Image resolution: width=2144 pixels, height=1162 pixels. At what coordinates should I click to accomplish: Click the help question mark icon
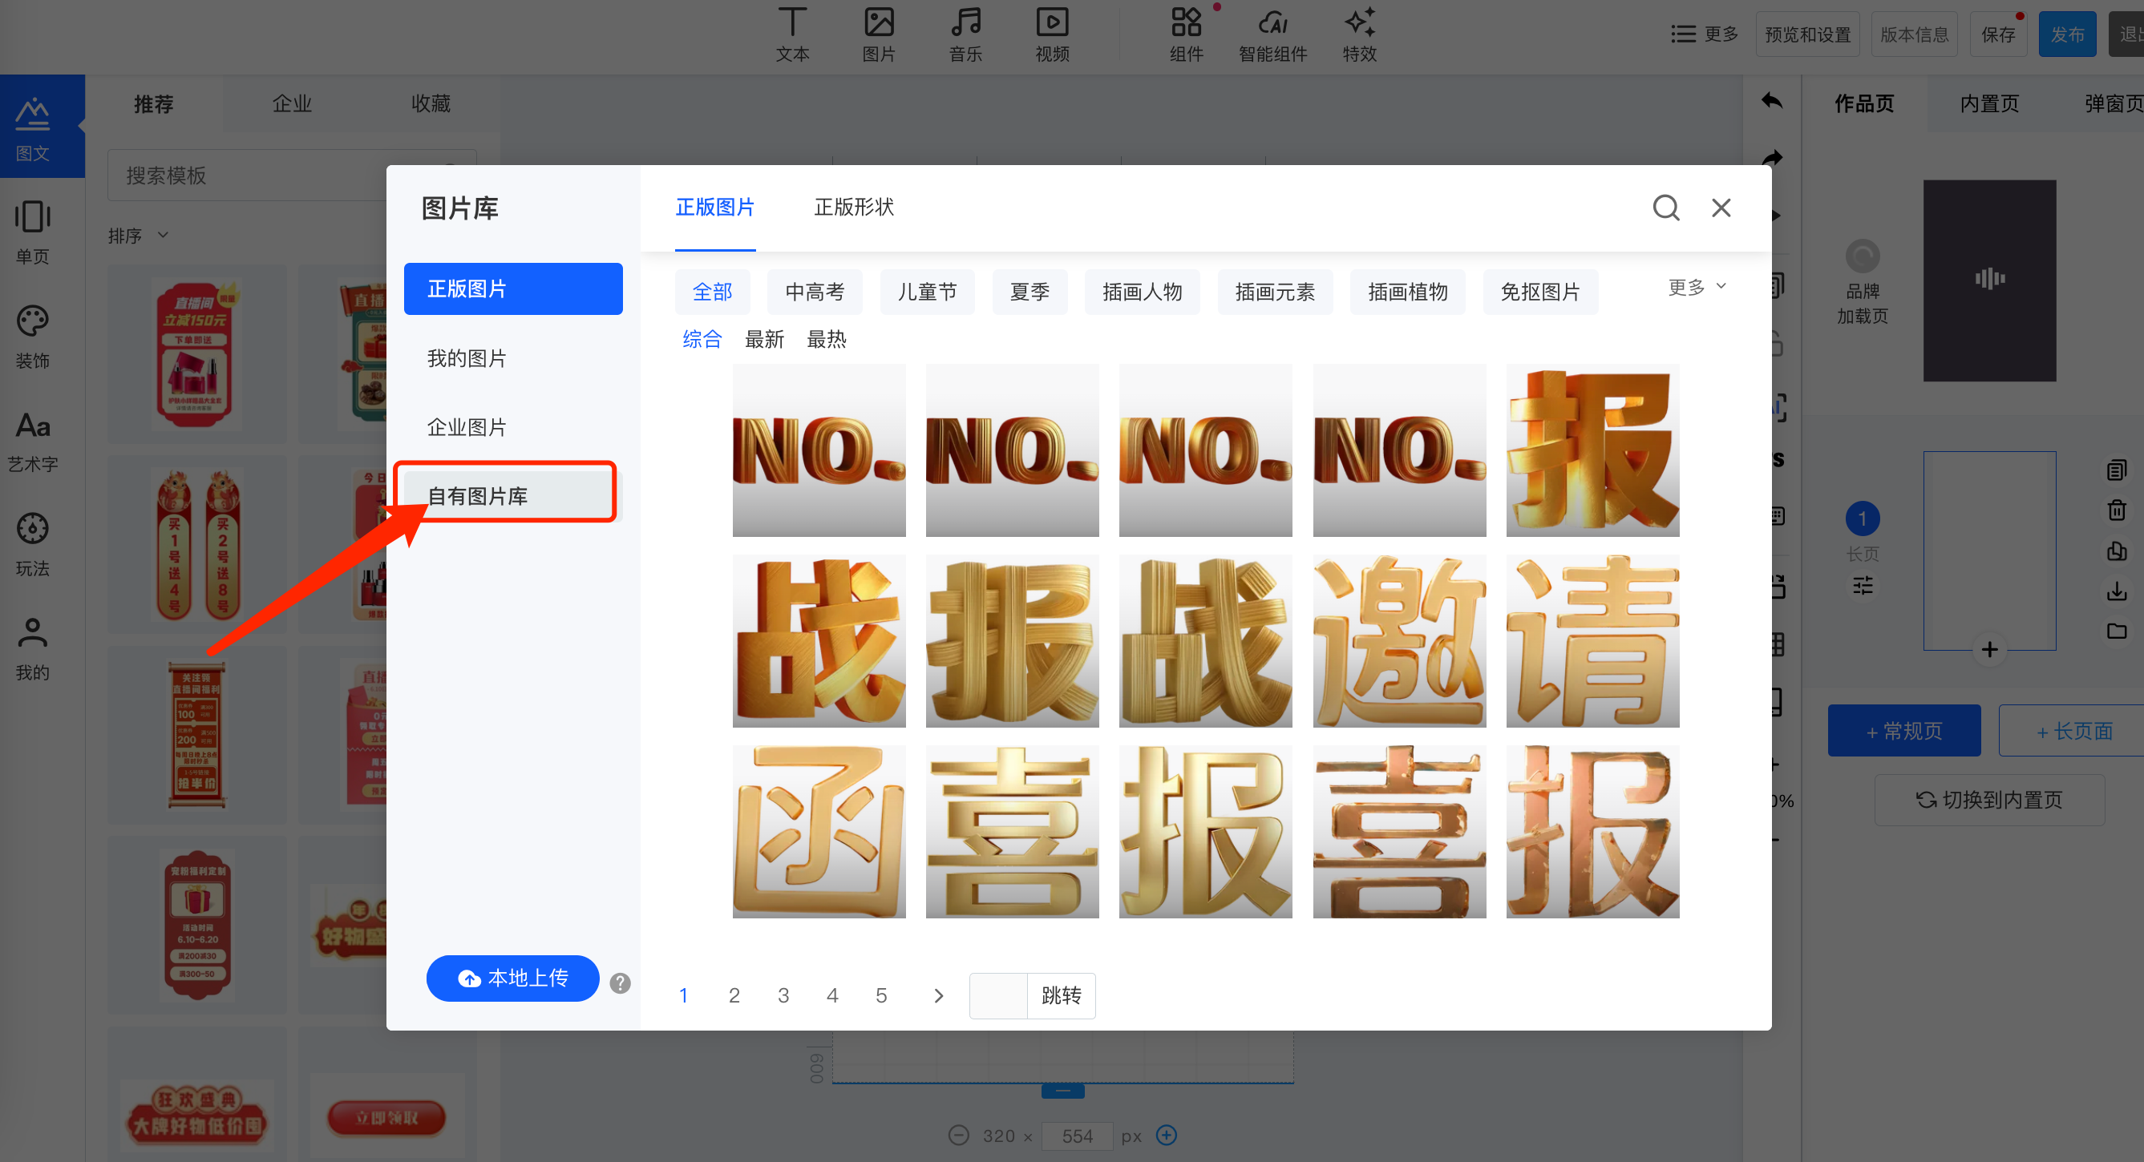620,982
